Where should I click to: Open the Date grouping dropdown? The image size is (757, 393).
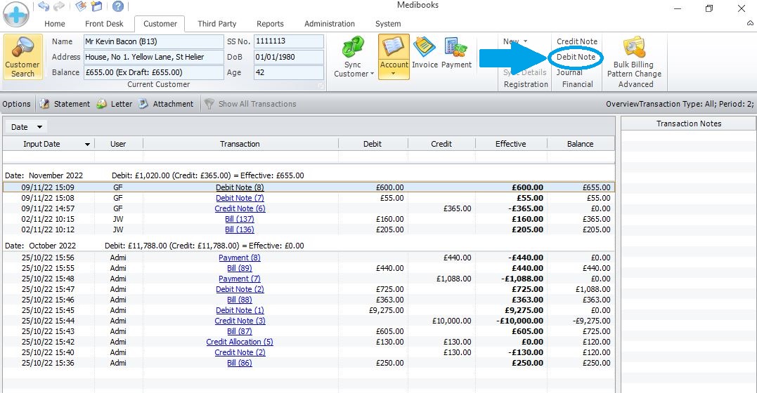click(x=40, y=127)
